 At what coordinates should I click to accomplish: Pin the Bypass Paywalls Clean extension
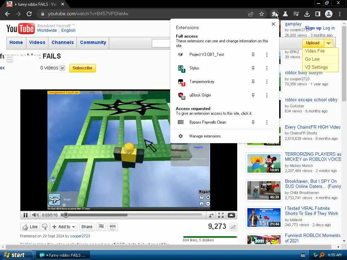pyautogui.click(x=253, y=122)
